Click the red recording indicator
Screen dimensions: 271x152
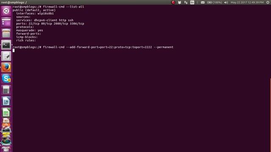[x=173, y=3]
